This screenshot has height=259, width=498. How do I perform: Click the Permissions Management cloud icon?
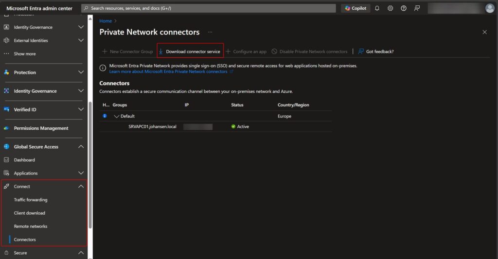[6, 128]
